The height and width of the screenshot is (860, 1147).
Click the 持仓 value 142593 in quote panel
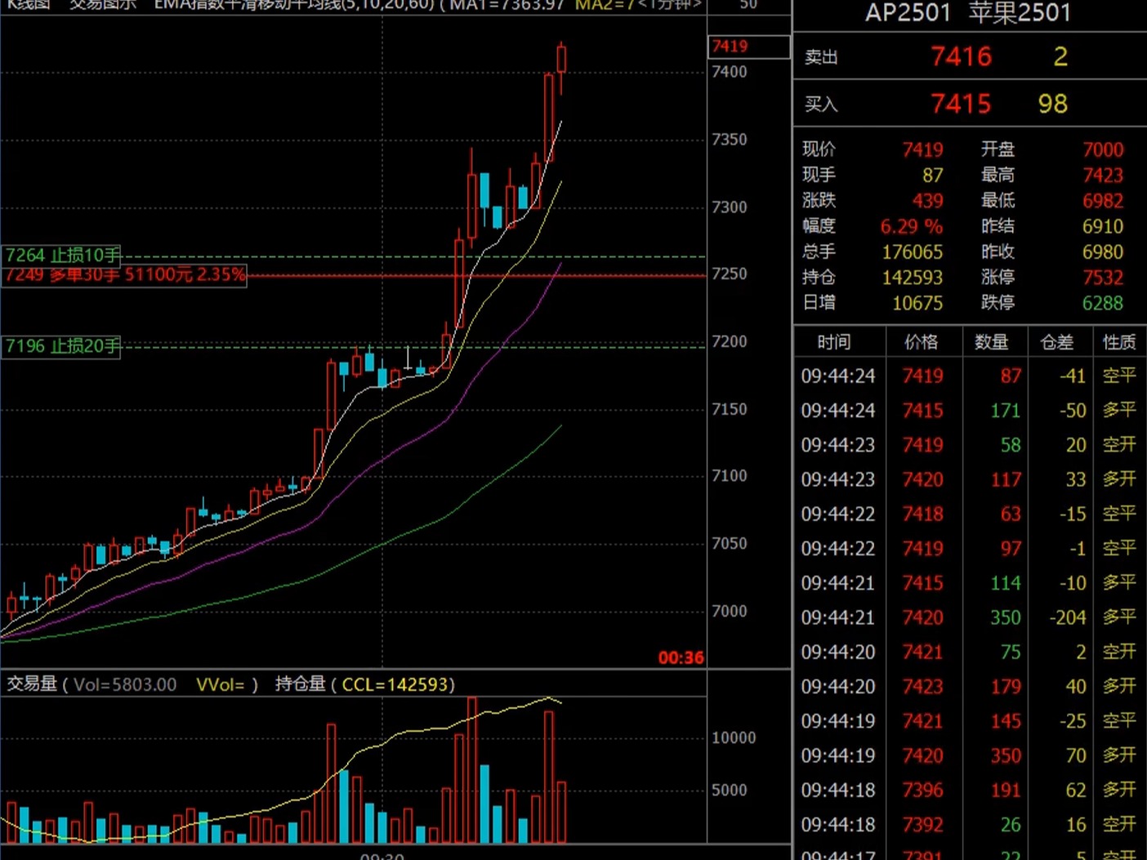coord(913,277)
